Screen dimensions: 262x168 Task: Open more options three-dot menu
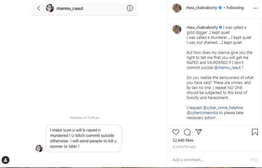pos(255,8)
